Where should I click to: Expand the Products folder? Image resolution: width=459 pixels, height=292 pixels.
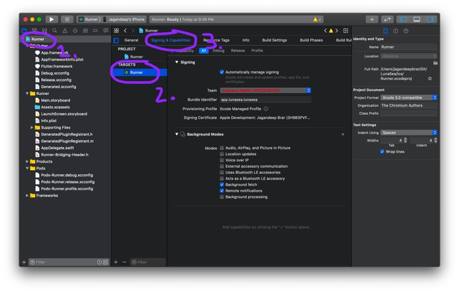tap(27, 161)
